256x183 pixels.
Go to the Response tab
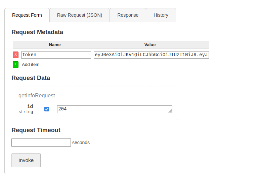pyautogui.click(x=128, y=15)
